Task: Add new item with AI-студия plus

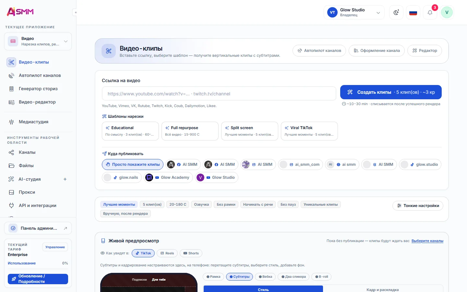Action: click(x=65, y=179)
